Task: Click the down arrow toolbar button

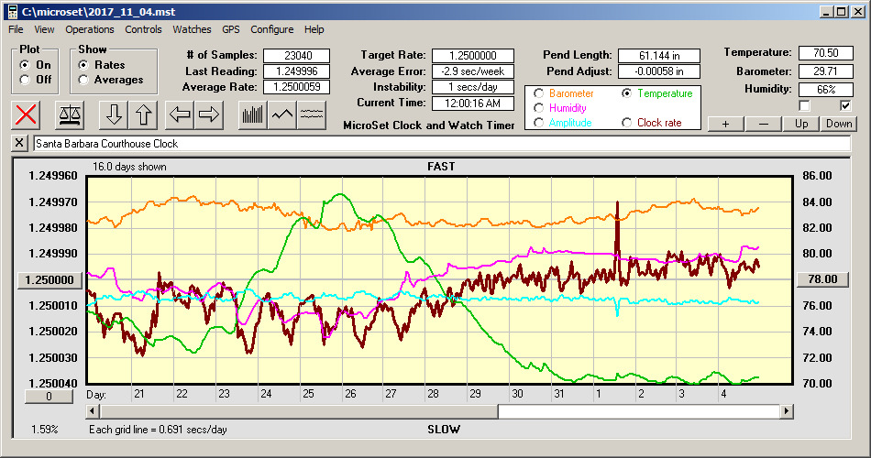Action: 114,114
